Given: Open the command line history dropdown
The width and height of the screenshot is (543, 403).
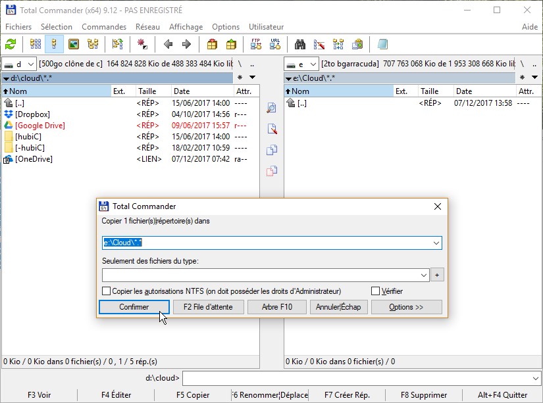Looking at the screenshot, I should 536,379.
